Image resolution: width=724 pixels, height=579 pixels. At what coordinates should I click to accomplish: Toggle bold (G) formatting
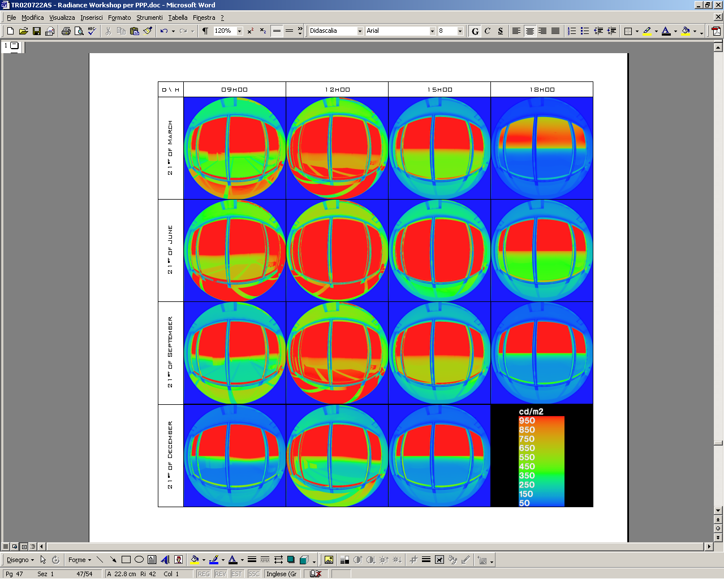[475, 31]
